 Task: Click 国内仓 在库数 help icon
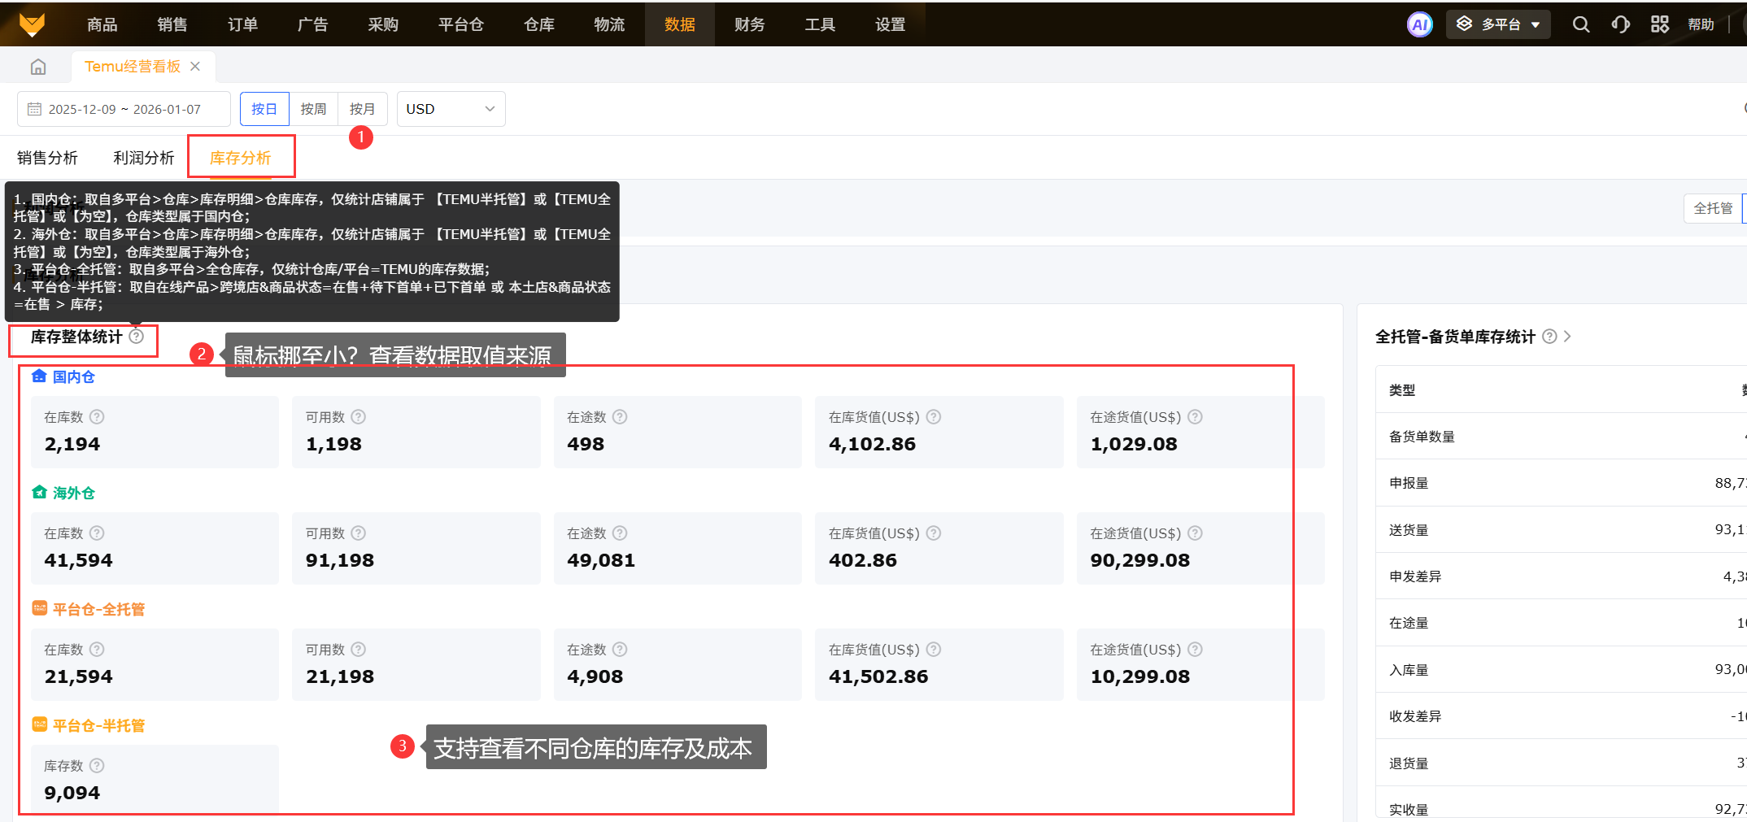tap(97, 416)
